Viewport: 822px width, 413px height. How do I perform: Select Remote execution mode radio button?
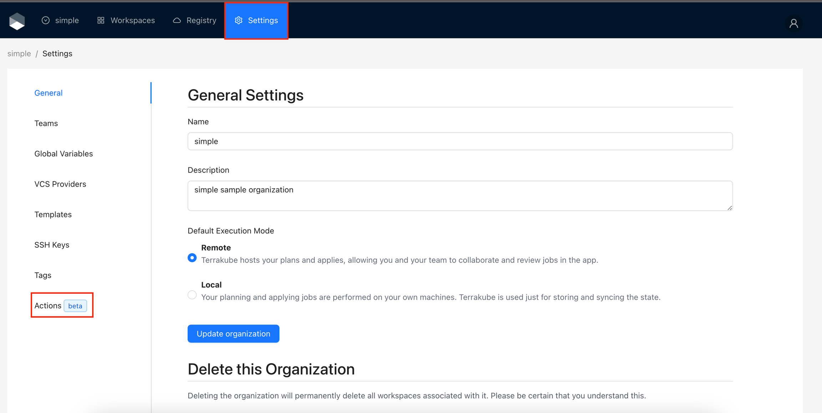tap(192, 258)
